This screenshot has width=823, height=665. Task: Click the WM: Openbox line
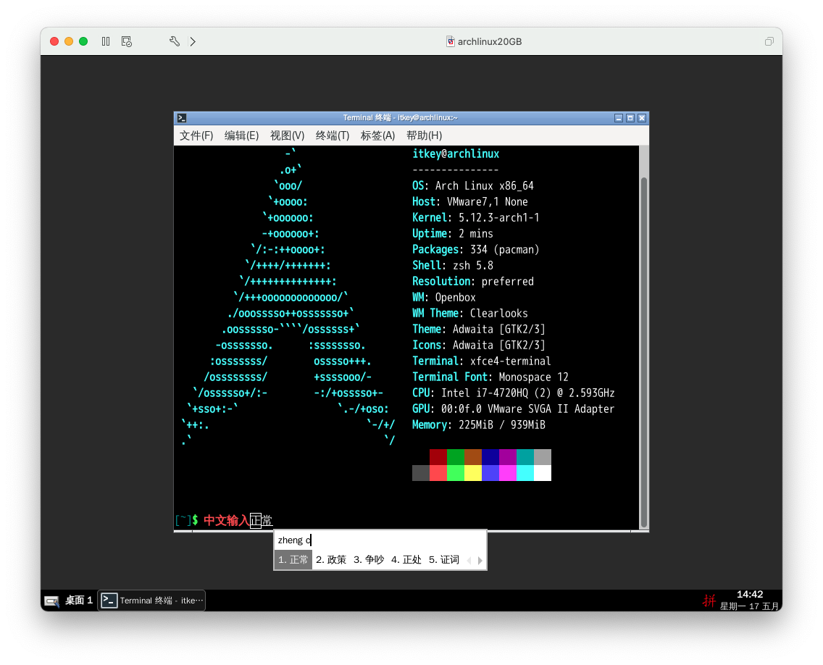click(x=444, y=297)
